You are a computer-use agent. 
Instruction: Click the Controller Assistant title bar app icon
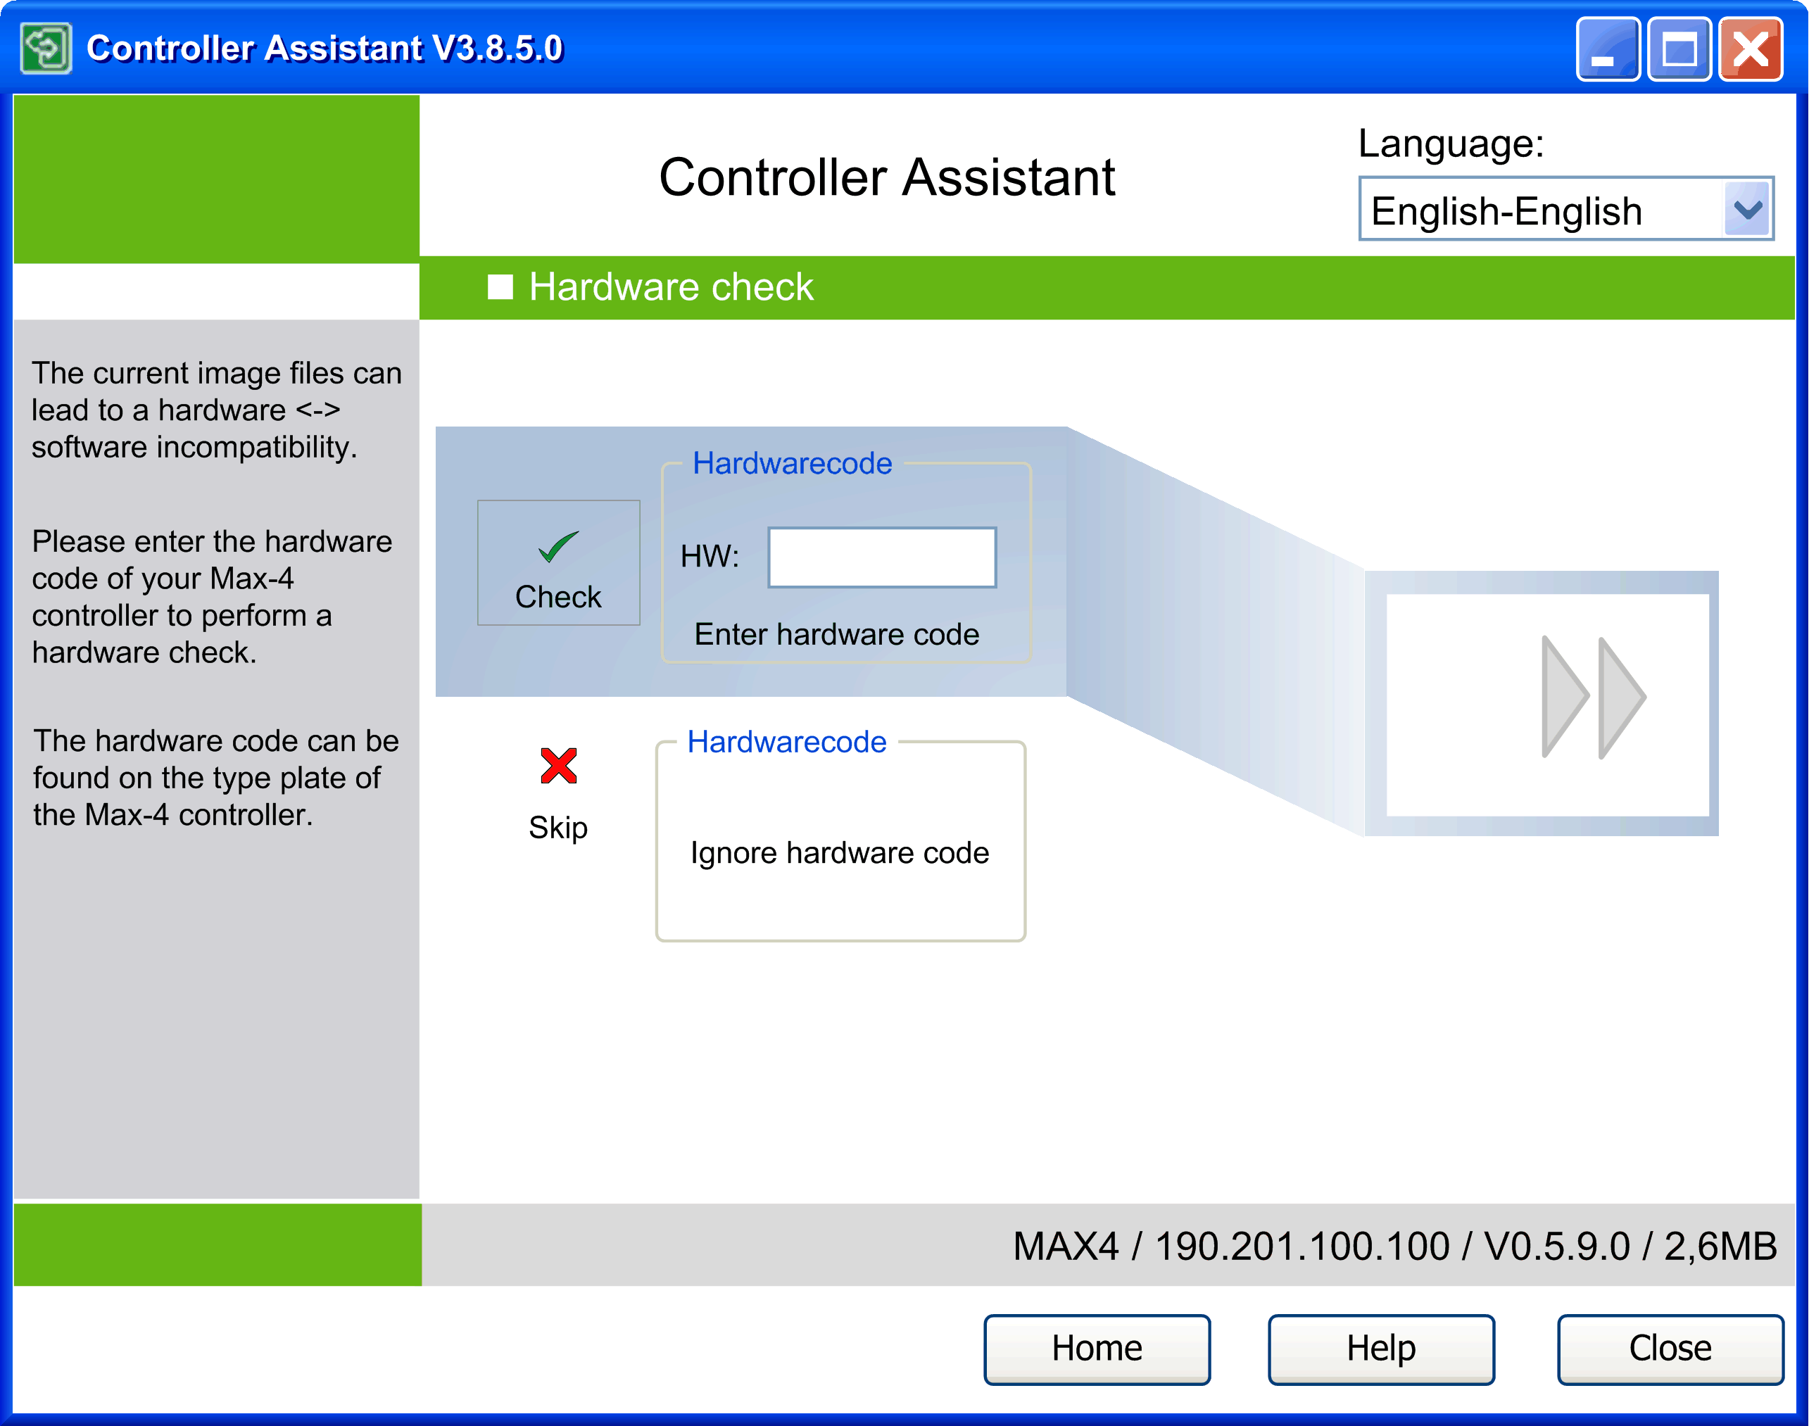46,49
